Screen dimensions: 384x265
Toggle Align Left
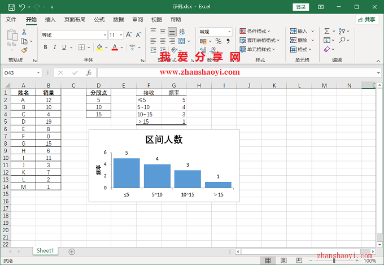153,41
